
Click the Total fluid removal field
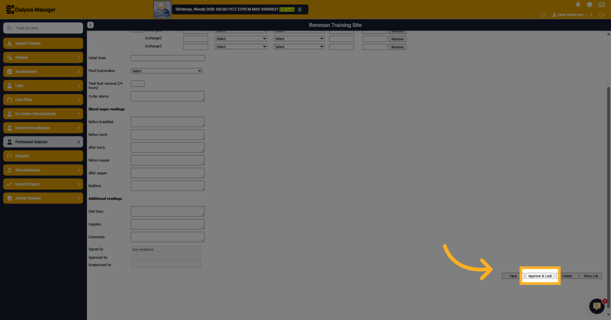click(x=137, y=84)
